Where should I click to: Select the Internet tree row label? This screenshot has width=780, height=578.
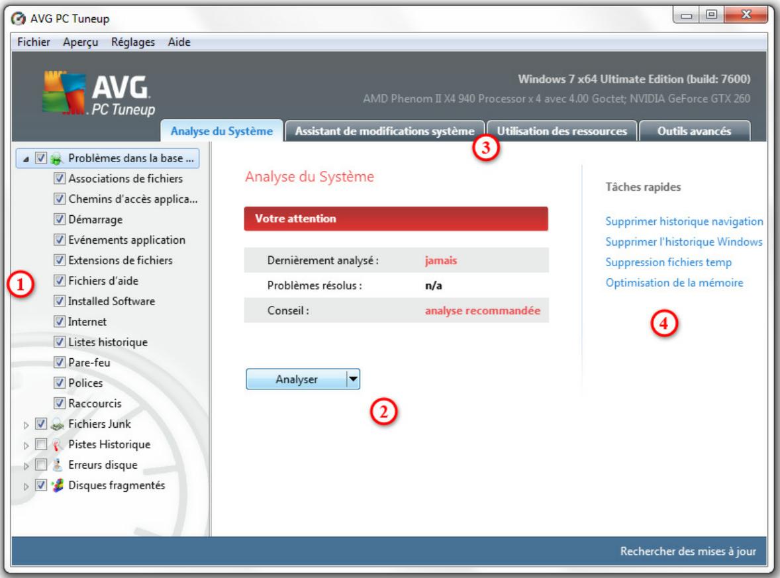coord(87,322)
